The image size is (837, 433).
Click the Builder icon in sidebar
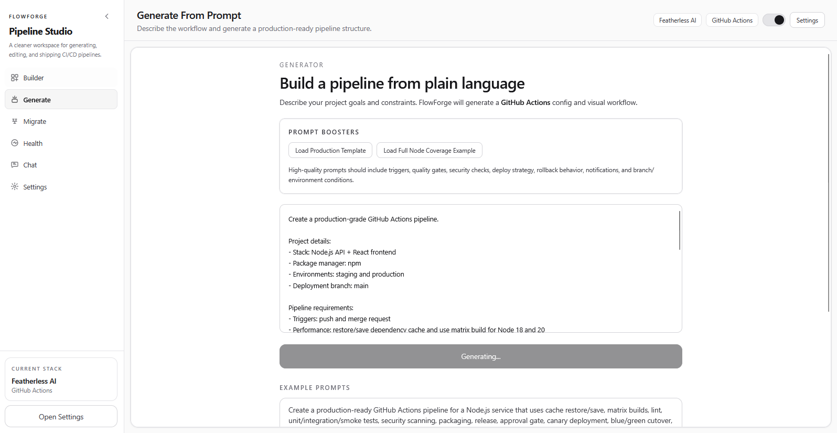pos(15,78)
